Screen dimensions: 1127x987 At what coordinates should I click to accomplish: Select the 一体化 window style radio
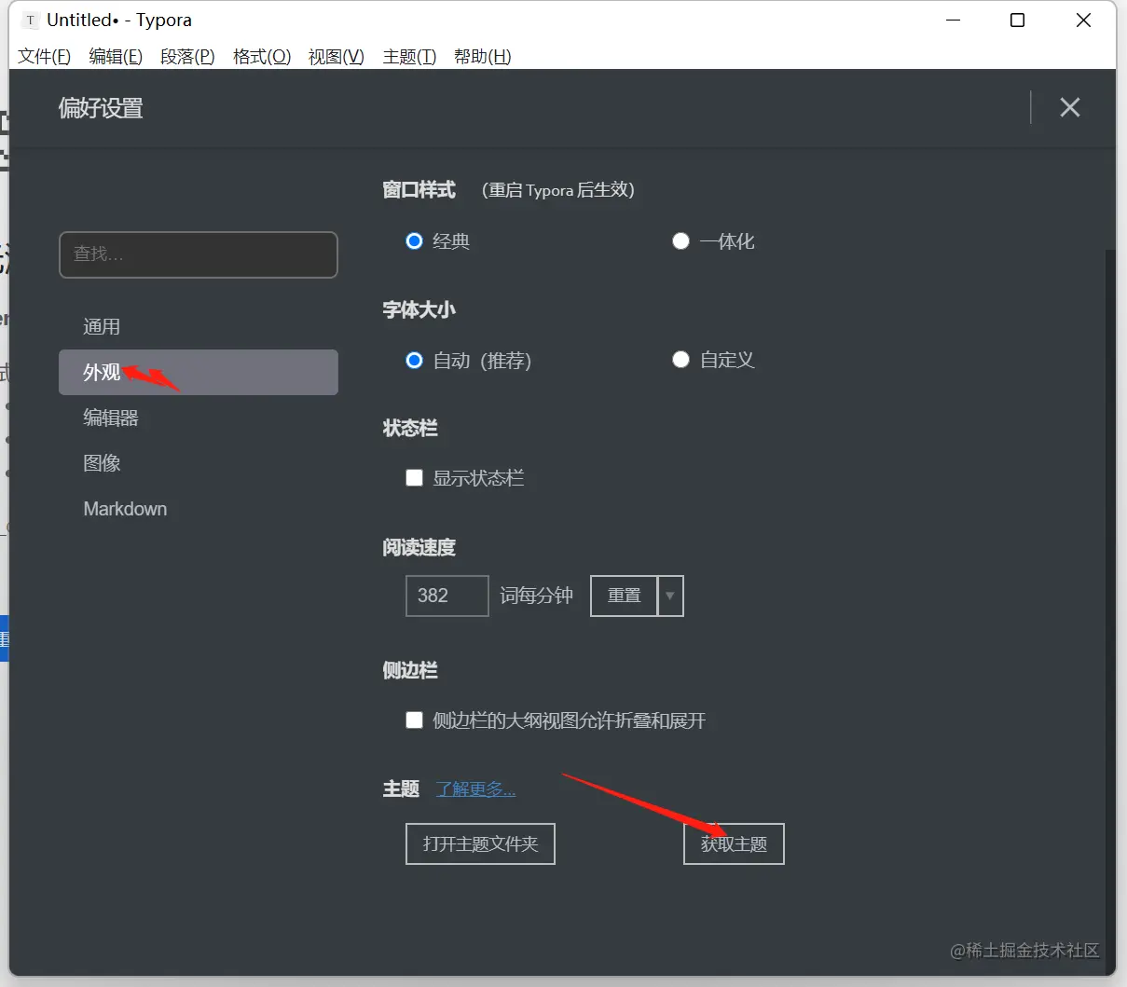pyautogui.click(x=680, y=240)
